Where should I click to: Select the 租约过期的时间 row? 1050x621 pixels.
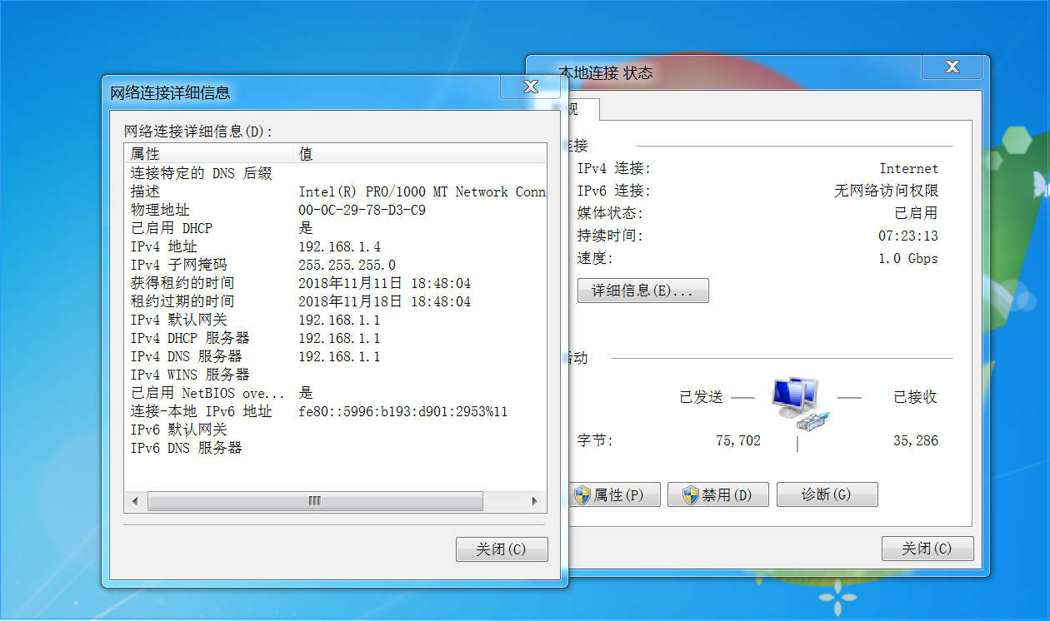[x=335, y=301]
